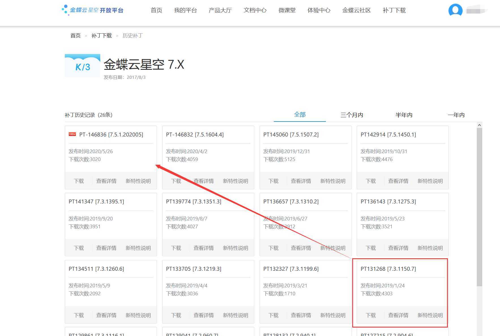Open 新特性说明 for PT136143
Screen dimensions: 500x336
tap(430, 248)
